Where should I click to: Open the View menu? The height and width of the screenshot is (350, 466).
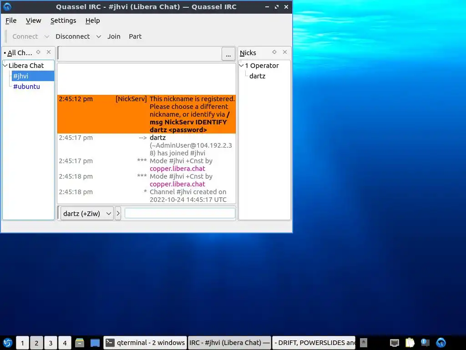point(33,21)
